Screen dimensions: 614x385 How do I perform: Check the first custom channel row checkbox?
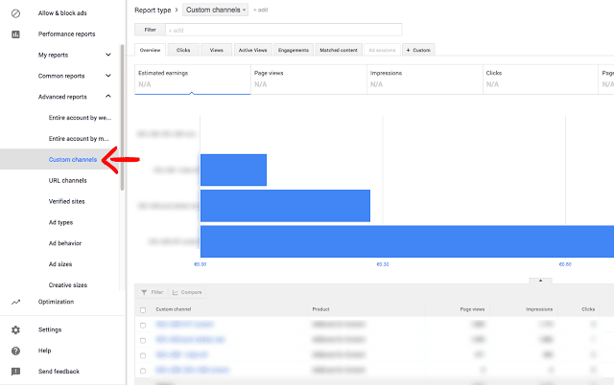[x=143, y=326]
